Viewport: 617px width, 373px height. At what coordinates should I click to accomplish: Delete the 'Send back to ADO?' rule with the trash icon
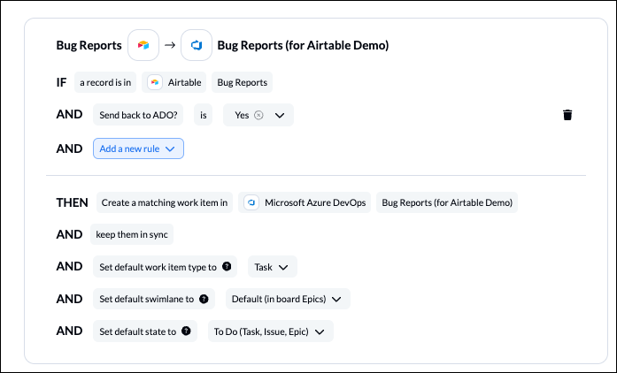(567, 115)
